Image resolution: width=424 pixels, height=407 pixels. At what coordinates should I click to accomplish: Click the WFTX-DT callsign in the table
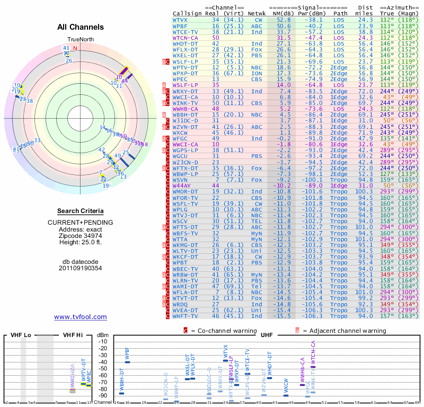coord(185,168)
